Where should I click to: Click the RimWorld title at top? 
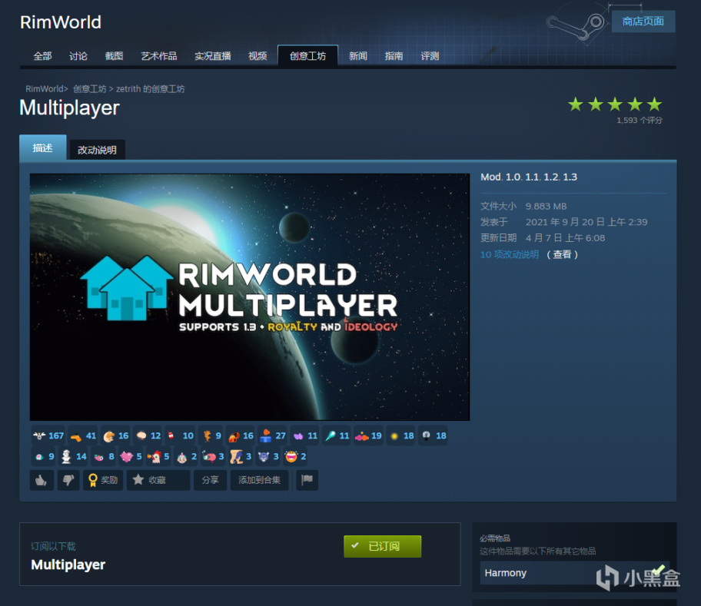tap(61, 22)
